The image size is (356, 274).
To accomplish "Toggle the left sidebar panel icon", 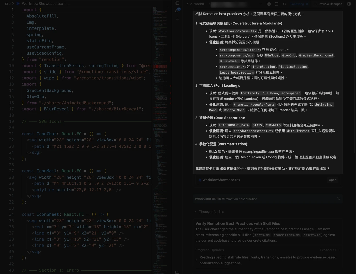I will click(177, 3).
